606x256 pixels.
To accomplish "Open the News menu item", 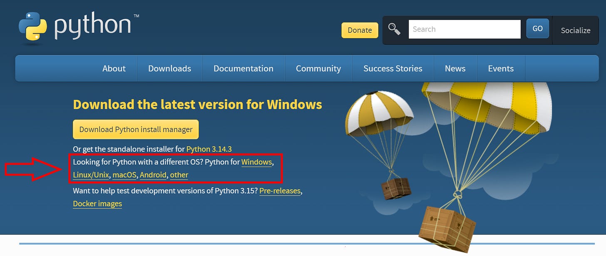I will point(455,69).
